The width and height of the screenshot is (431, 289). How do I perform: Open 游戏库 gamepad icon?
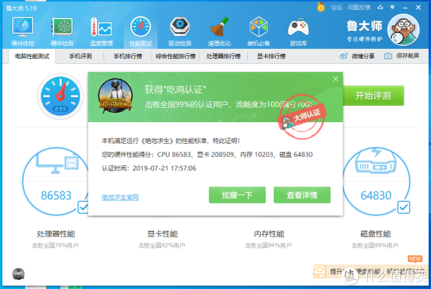point(298,31)
